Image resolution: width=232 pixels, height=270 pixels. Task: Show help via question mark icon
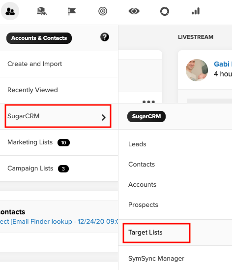click(x=105, y=37)
